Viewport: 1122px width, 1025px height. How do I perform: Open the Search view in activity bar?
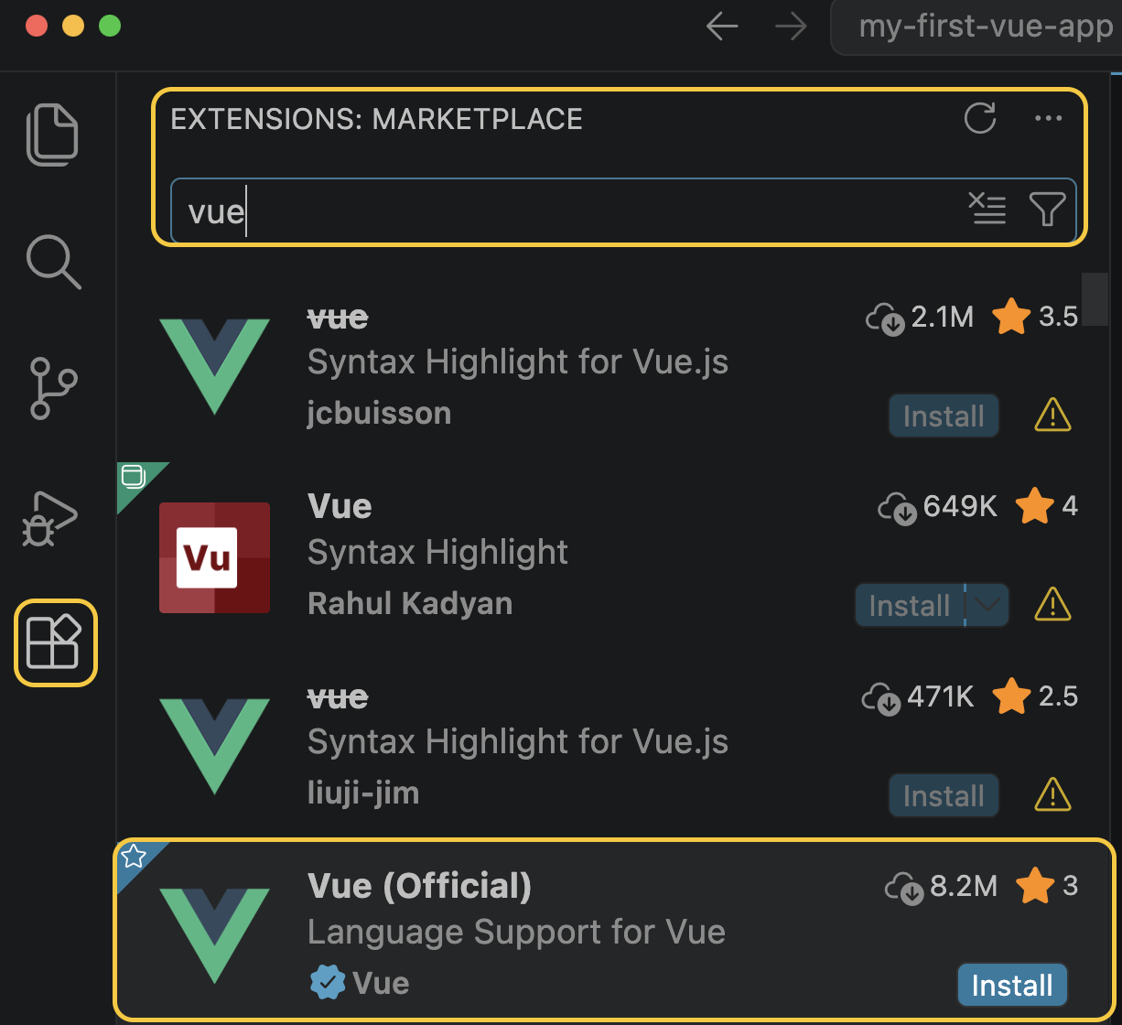[53, 261]
